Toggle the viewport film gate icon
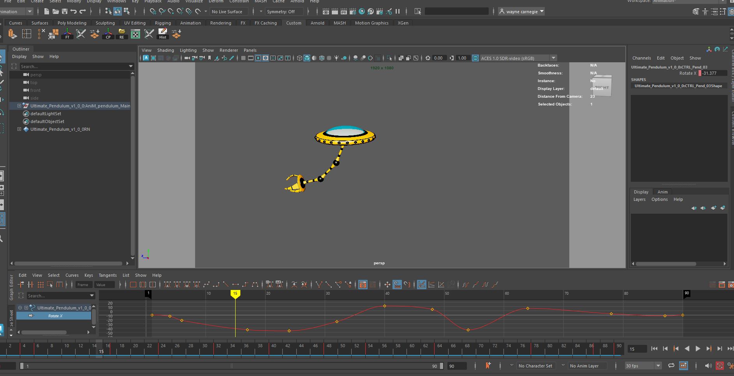The height and width of the screenshot is (376, 734). pos(251,58)
